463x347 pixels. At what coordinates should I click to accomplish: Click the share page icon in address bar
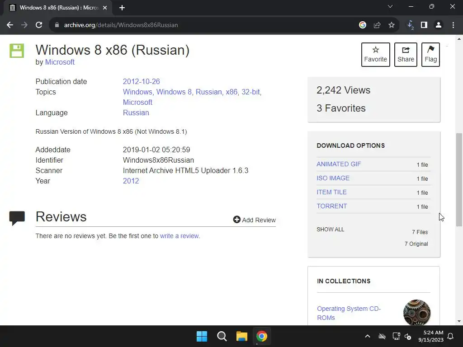377,25
